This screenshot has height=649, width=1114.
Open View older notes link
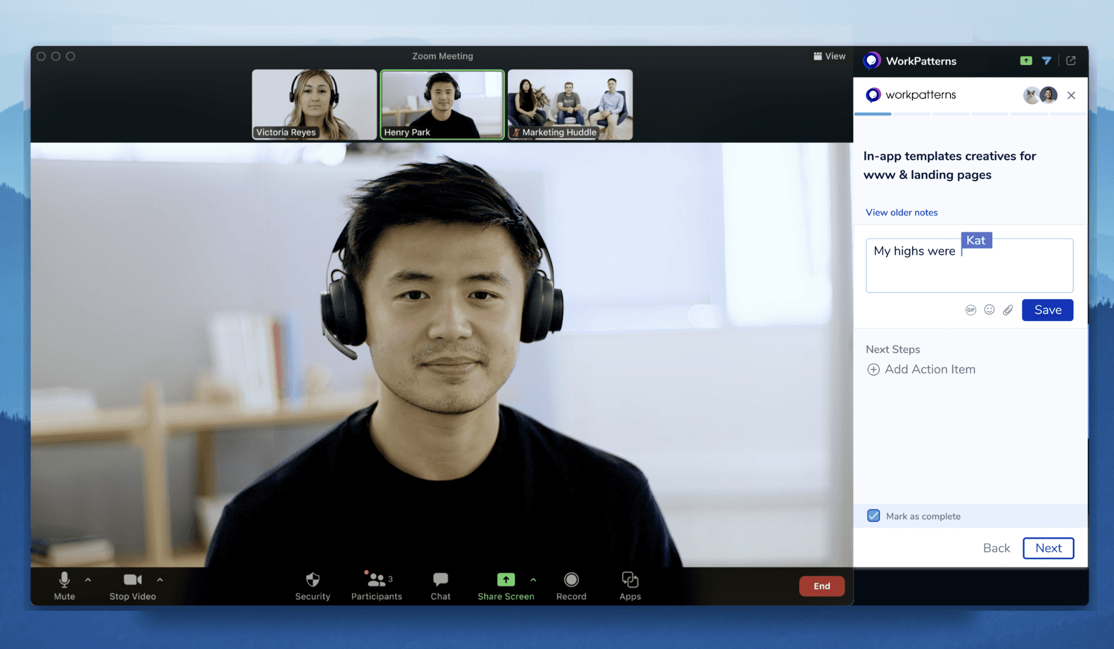[x=902, y=212]
